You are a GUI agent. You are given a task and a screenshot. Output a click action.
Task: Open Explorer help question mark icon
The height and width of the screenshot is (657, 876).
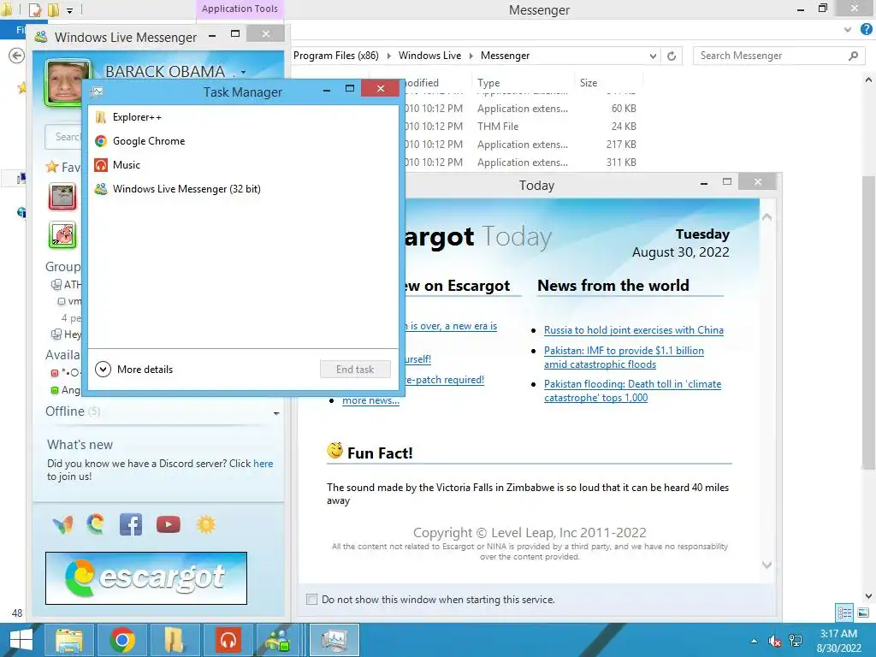tap(866, 30)
